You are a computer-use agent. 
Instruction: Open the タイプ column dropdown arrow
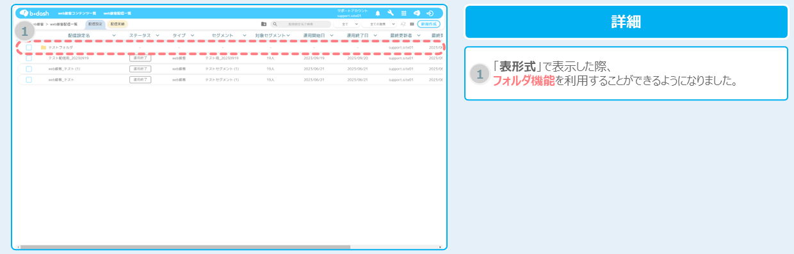point(192,35)
